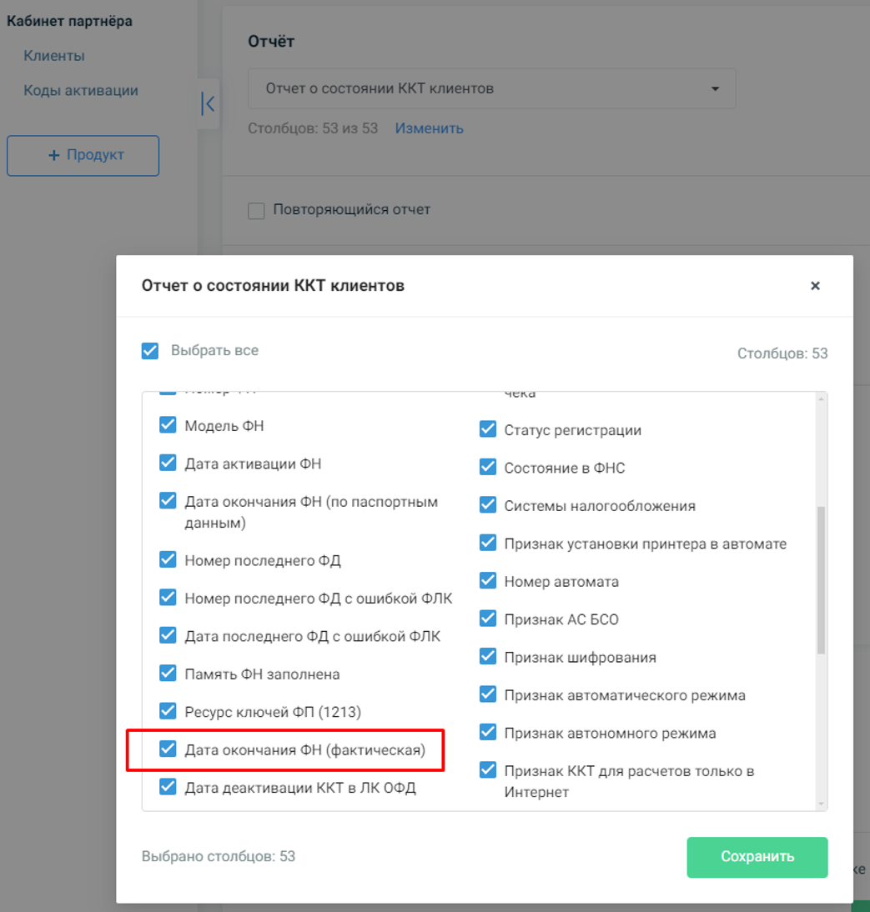Click the column list scrollbar thumb
This screenshot has width=870, height=912.
(x=821, y=580)
